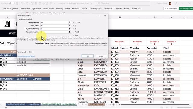Click the Przeszukiwany_zakres input field
This screenshot has width=193, height=109.
click(55, 32)
